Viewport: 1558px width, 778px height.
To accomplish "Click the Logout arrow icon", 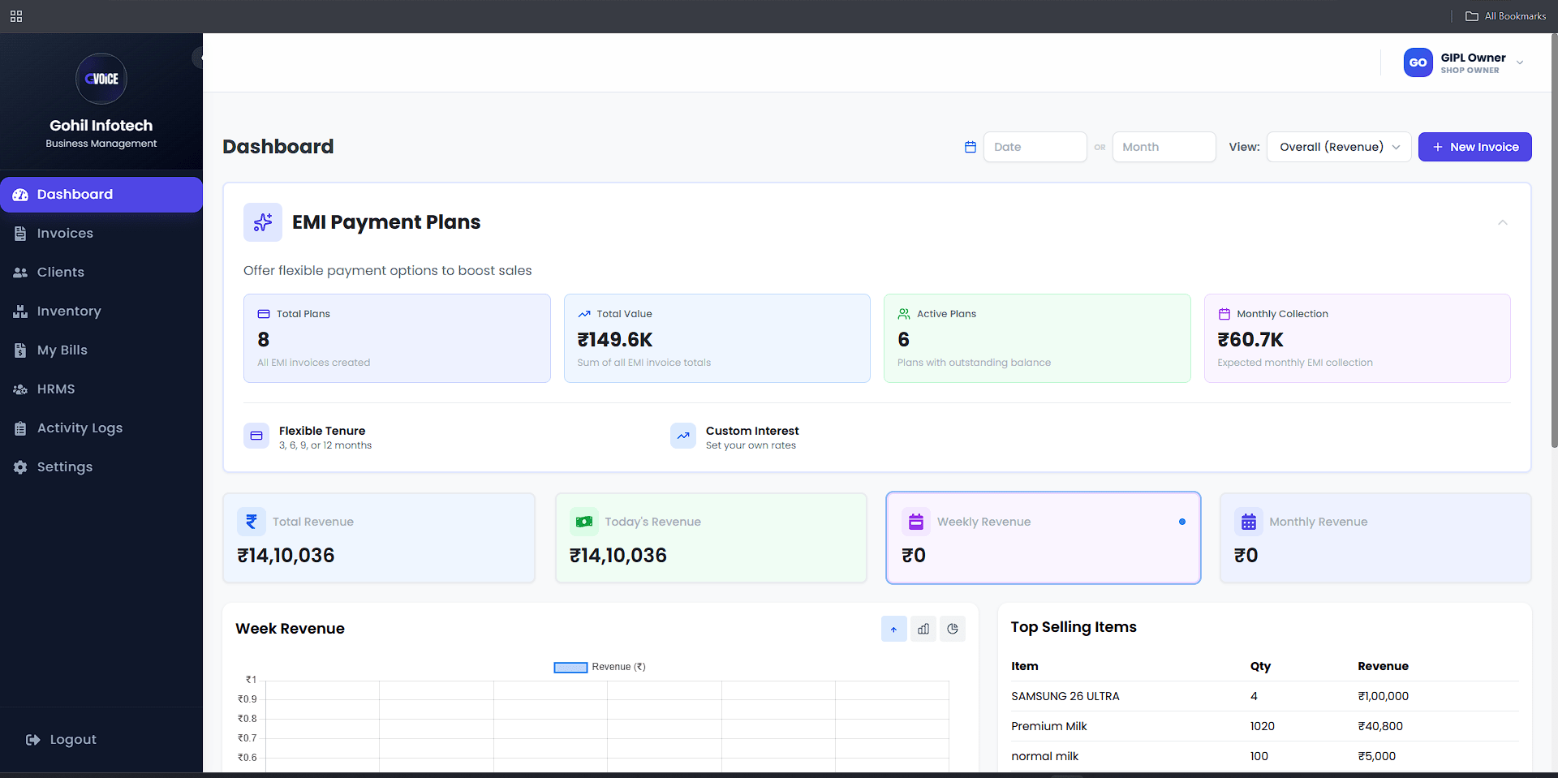I will point(33,740).
